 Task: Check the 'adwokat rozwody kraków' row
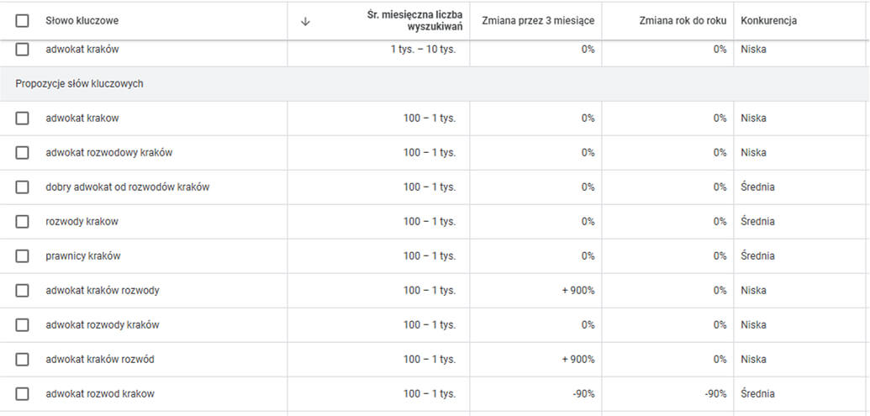tap(23, 325)
